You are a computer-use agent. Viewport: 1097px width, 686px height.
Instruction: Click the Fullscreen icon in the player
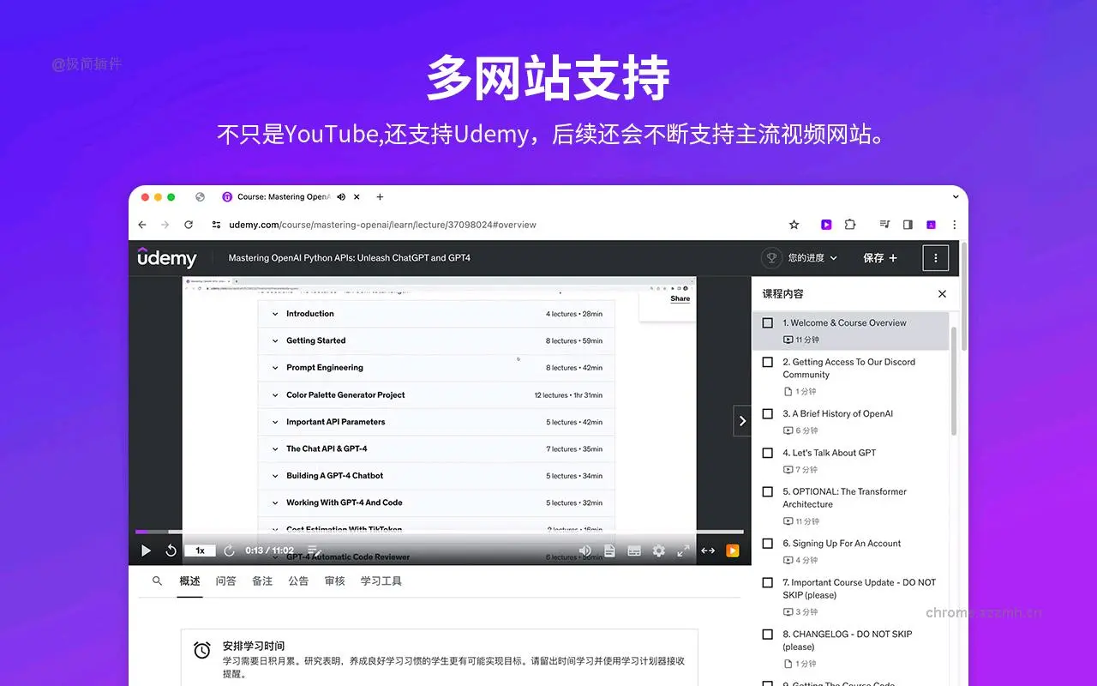tap(683, 551)
